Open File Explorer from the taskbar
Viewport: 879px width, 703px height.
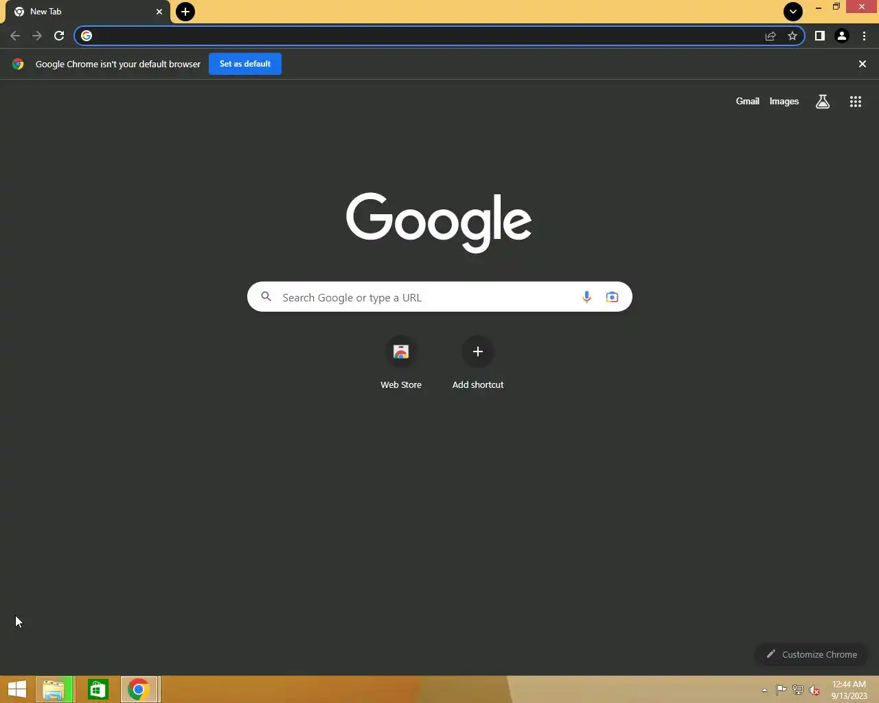pyautogui.click(x=54, y=689)
